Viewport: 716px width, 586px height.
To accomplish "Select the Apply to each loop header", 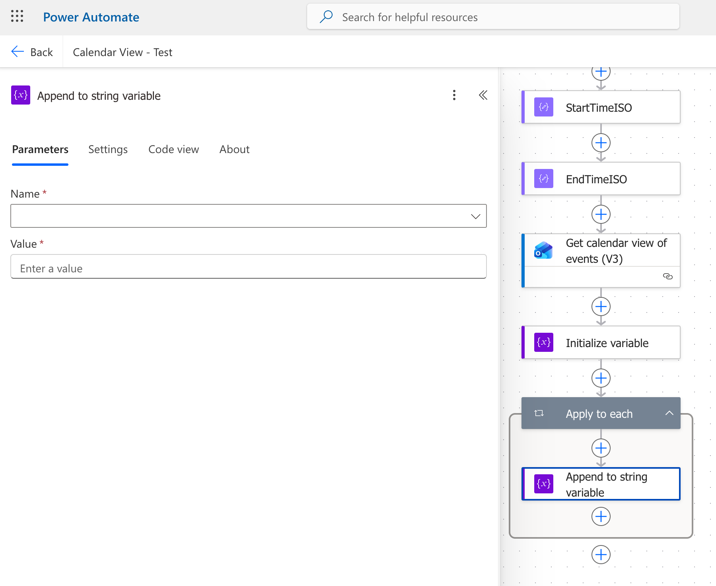I will coord(601,413).
